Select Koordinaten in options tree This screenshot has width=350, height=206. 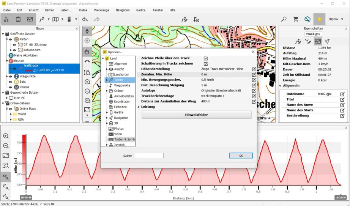coord(122,102)
